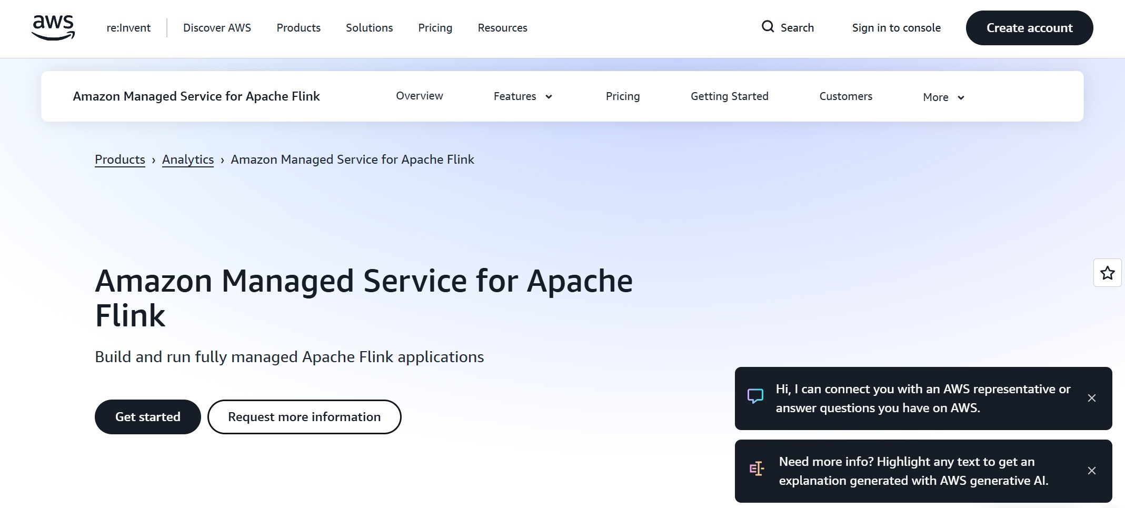Viewport: 1125px width, 508px height.
Task: Expand the Features dropdown
Action: (522, 96)
